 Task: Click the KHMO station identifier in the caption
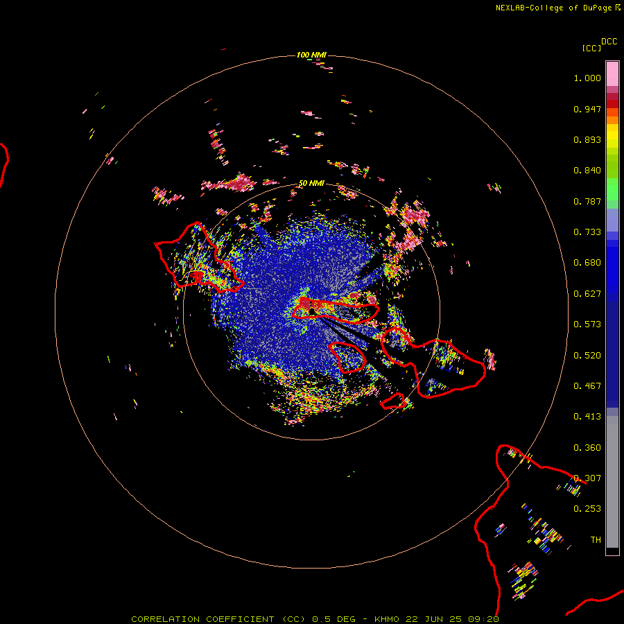tap(386, 619)
